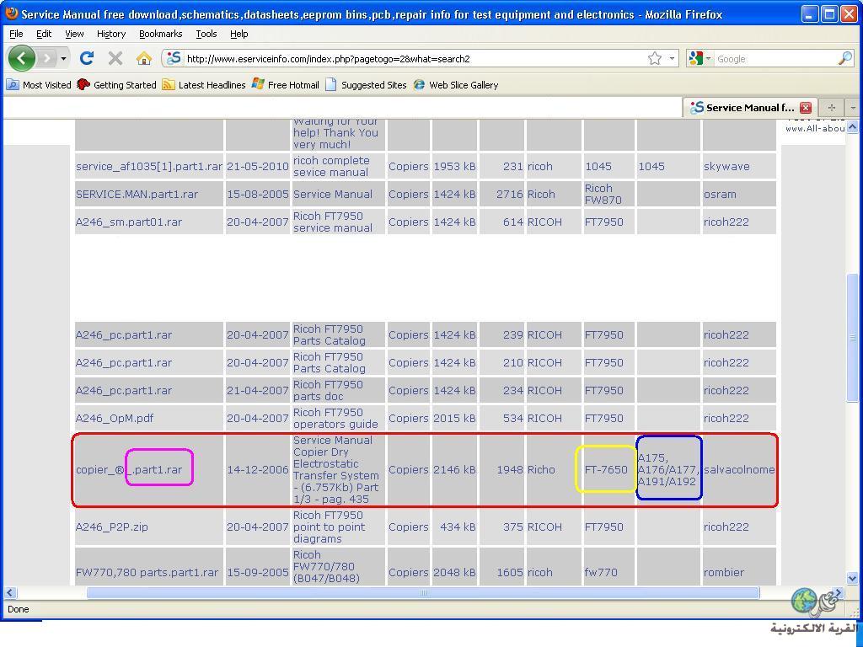The height and width of the screenshot is (647, 863).
Task: Click Ricoh FT7950 operators guide description
Action: 335,418
